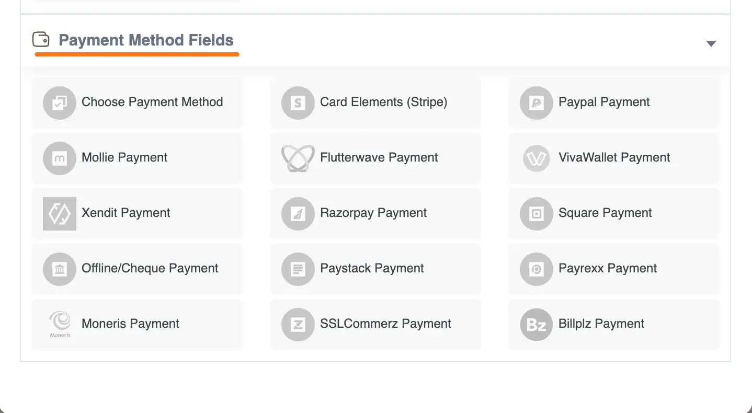Click the Billplz Payment icon
The image size is (752, 413).
pos(536,324)
